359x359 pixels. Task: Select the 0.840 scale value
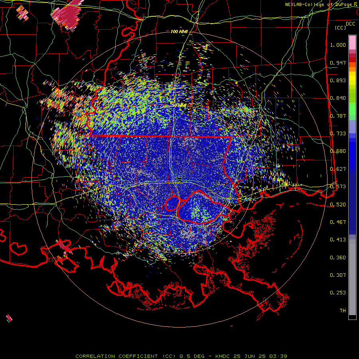[x=338, y=98]
